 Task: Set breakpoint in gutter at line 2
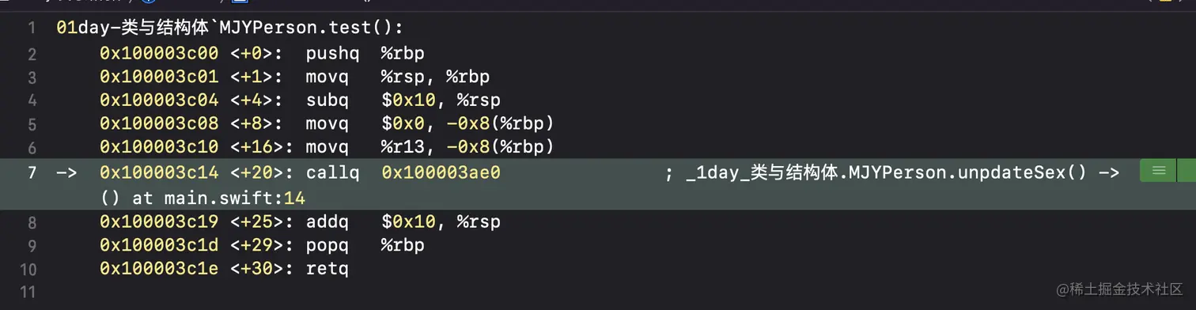click(x=32, y=54)
